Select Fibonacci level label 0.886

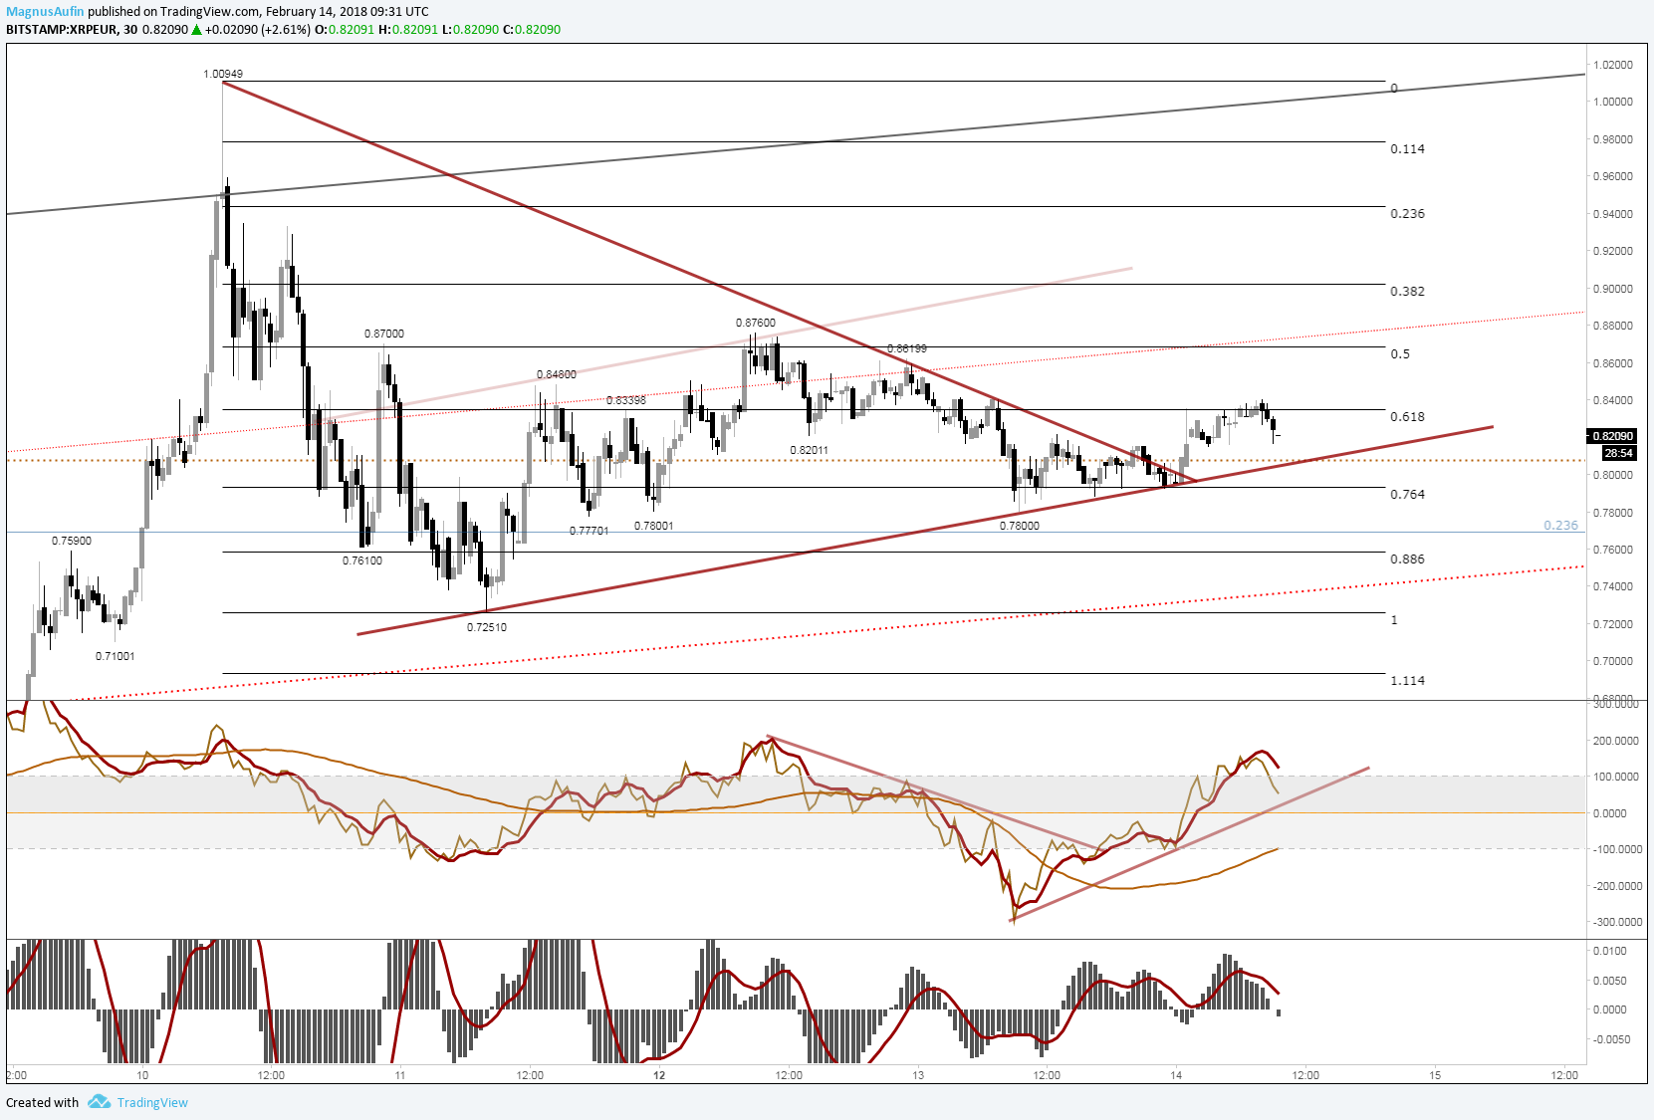click(x=1407, y=559)
